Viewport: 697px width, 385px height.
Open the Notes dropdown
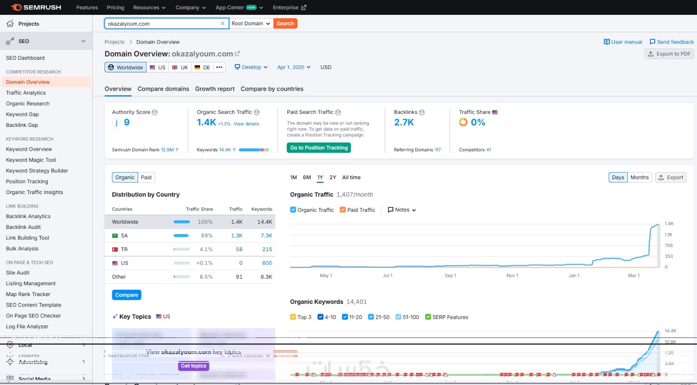402,210
